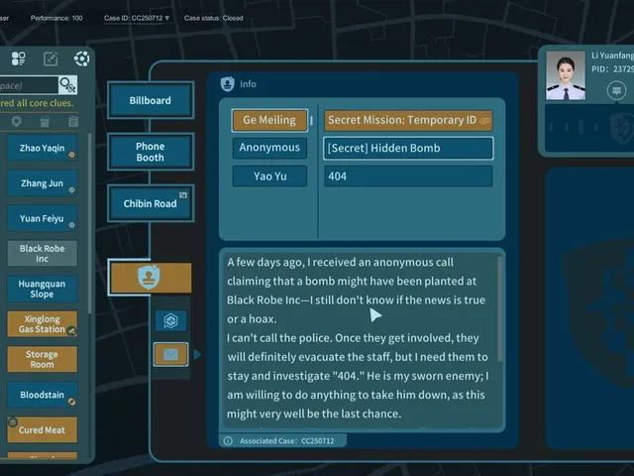The height and width of the screenshot is (476, 634).
Task: Select the Yao Yu tab
Action: (x=269, y=177)
